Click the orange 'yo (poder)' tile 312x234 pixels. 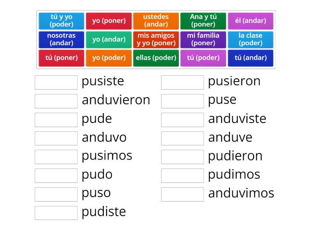point(109,58)
